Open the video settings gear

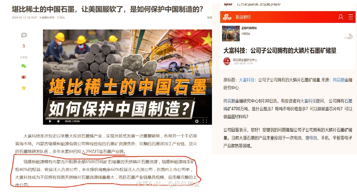[197, 121]
